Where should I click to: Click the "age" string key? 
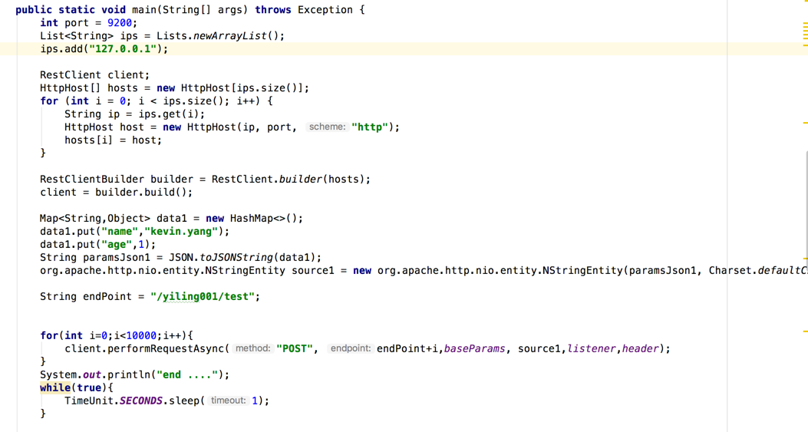[117, 244]
